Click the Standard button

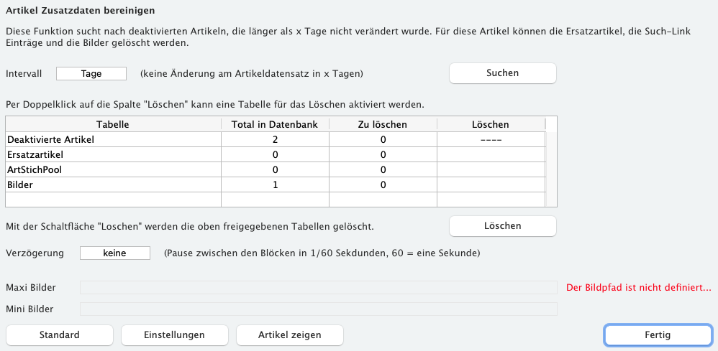click(x=60, y=335)
